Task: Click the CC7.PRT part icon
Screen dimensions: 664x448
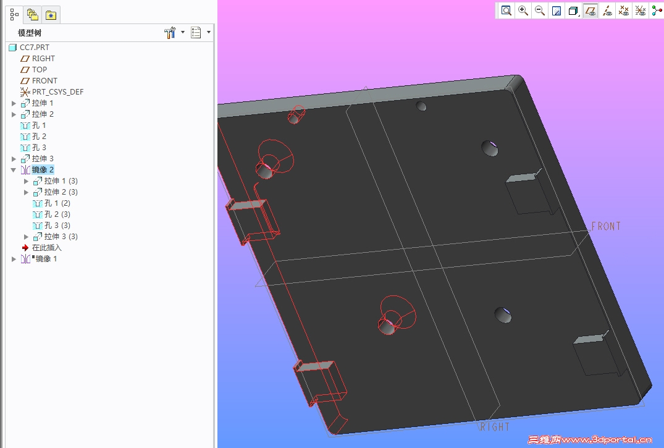Action: click(13, 48)
